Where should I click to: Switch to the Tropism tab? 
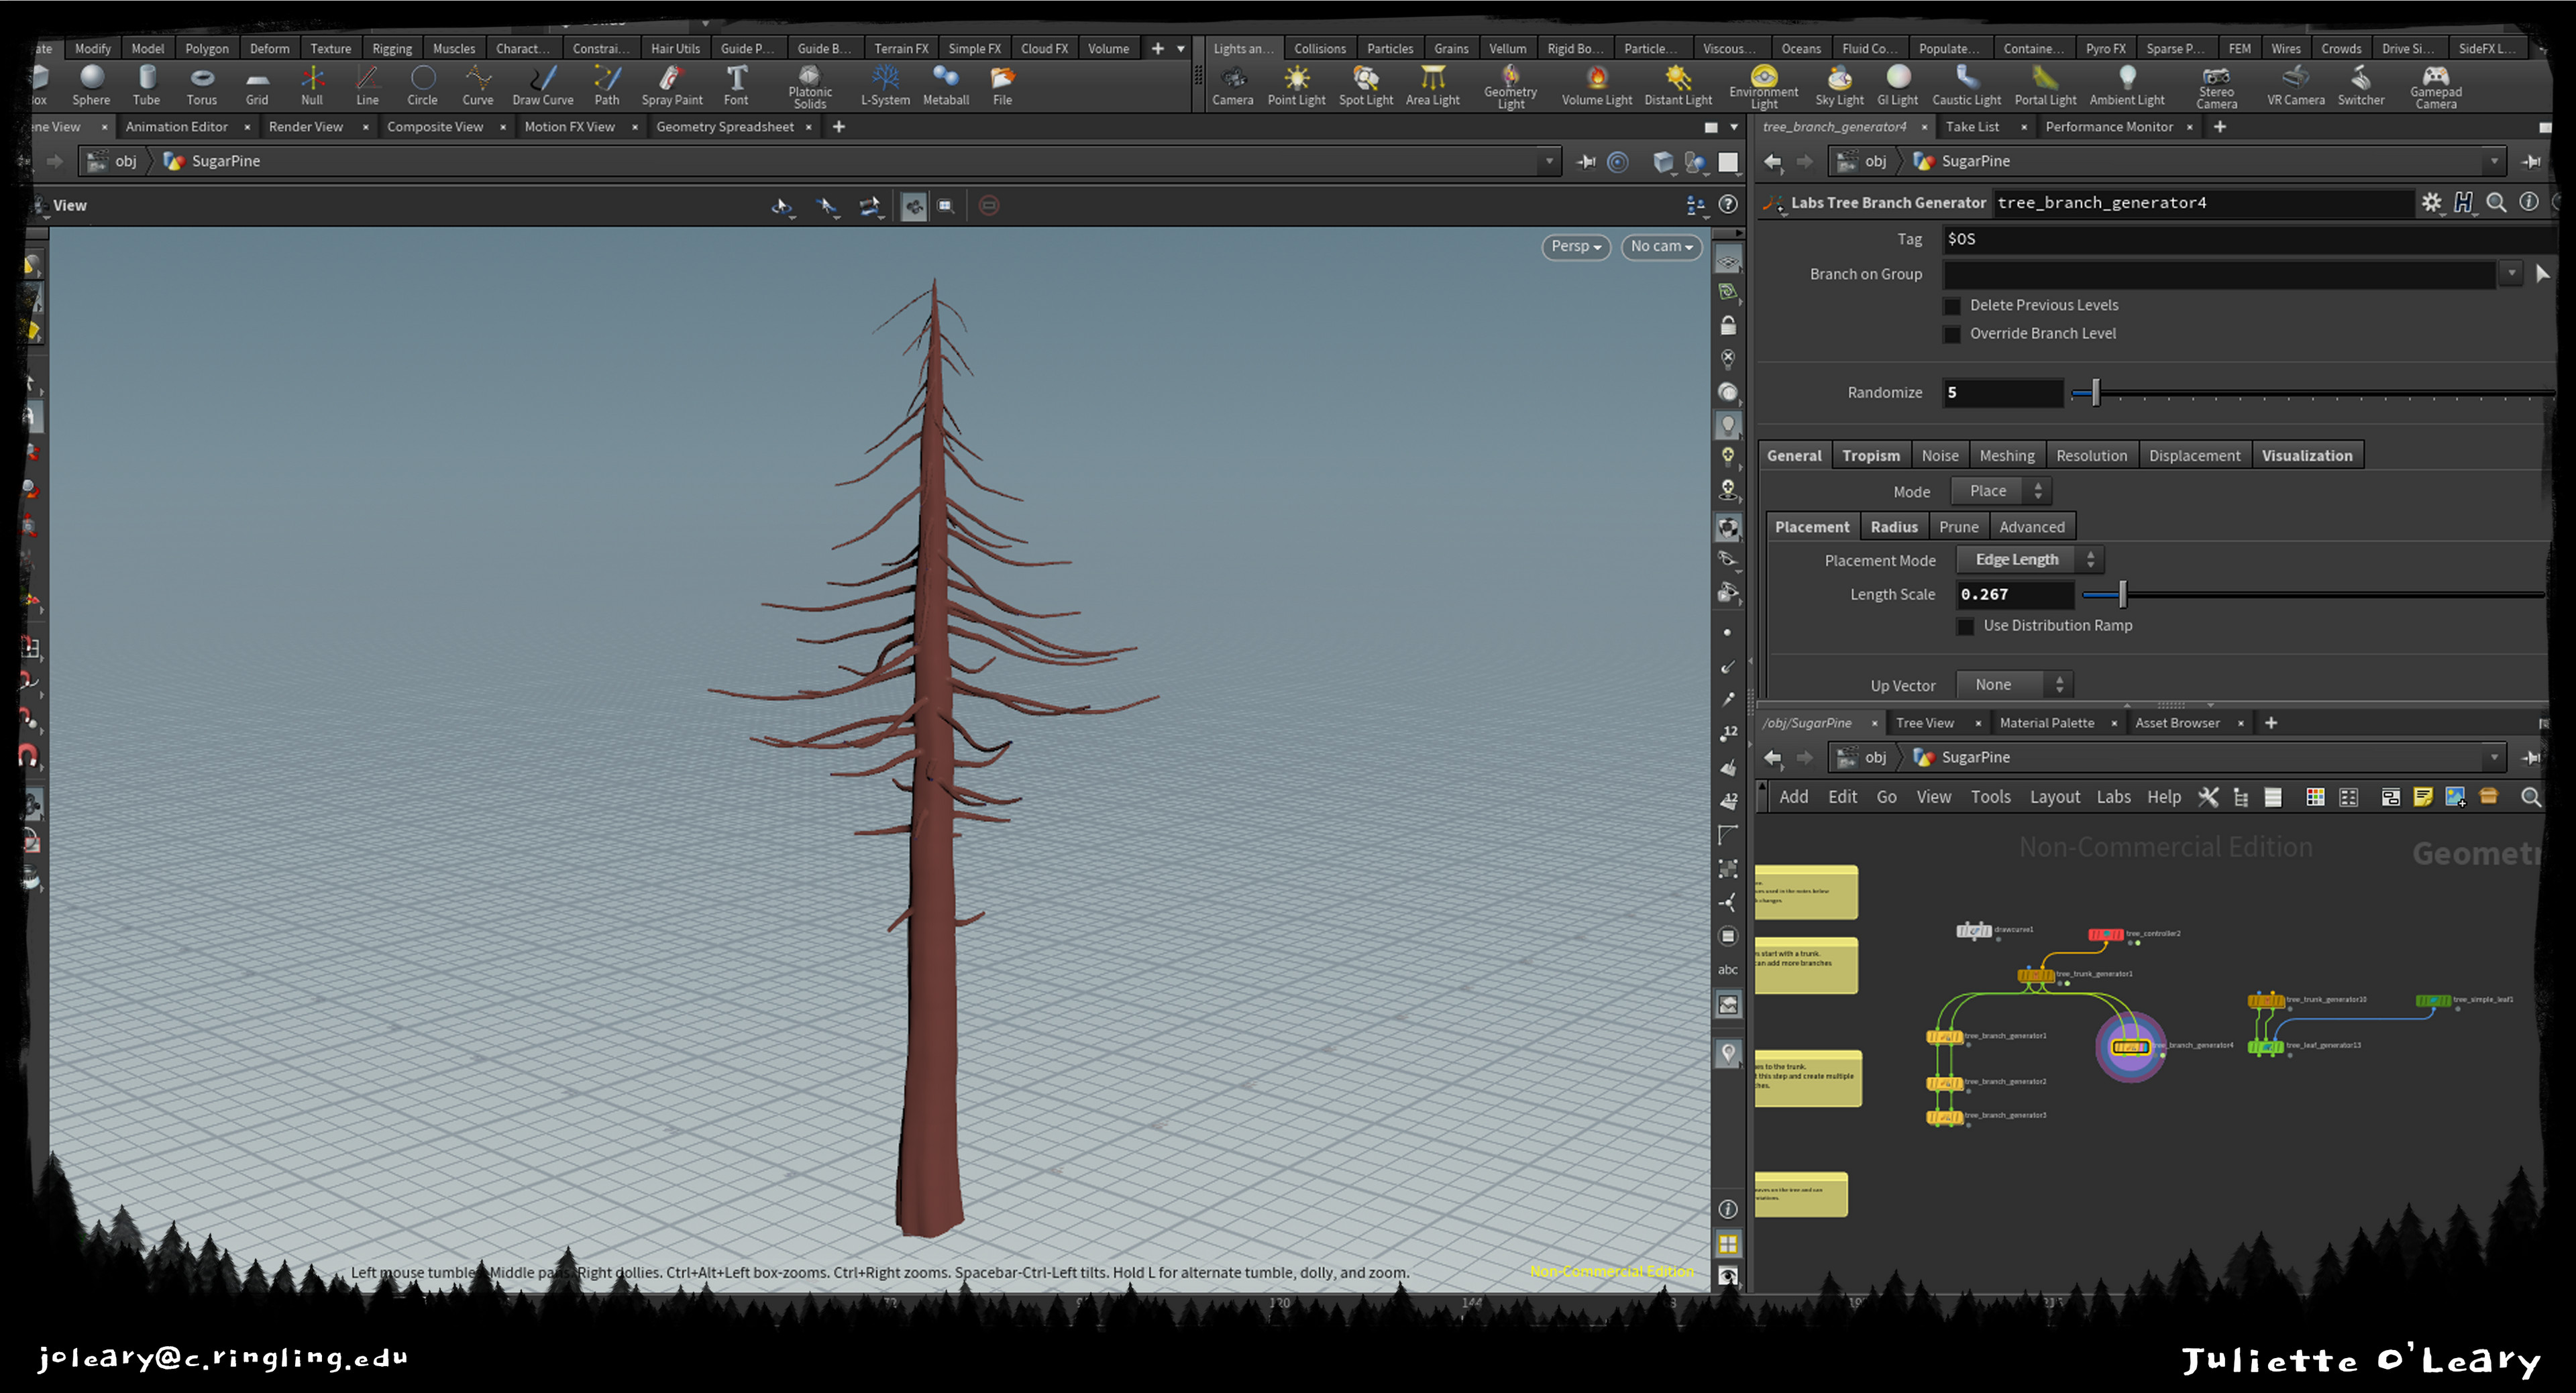pos(1871,455)
